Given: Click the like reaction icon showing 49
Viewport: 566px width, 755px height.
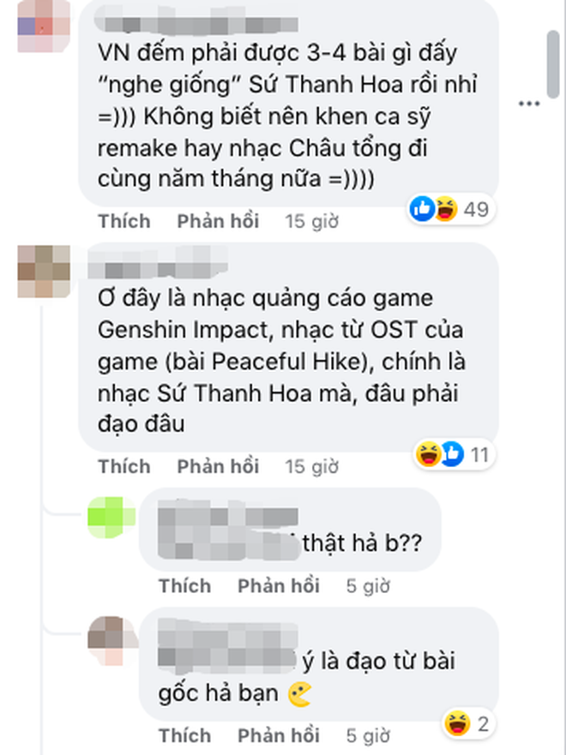Looking at the screenshot, I should click(x=422, y=209).
